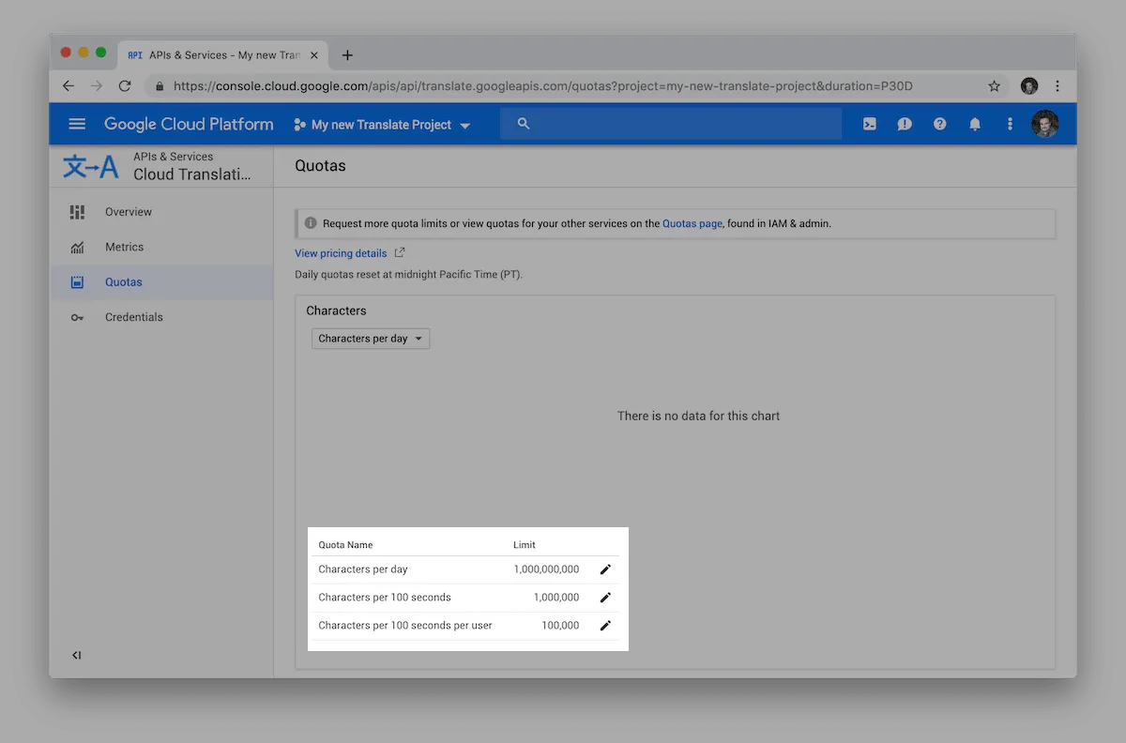Screen dimensions: 1126x743
Task: Follow the Quotas page link
Action: pos(692,223)
